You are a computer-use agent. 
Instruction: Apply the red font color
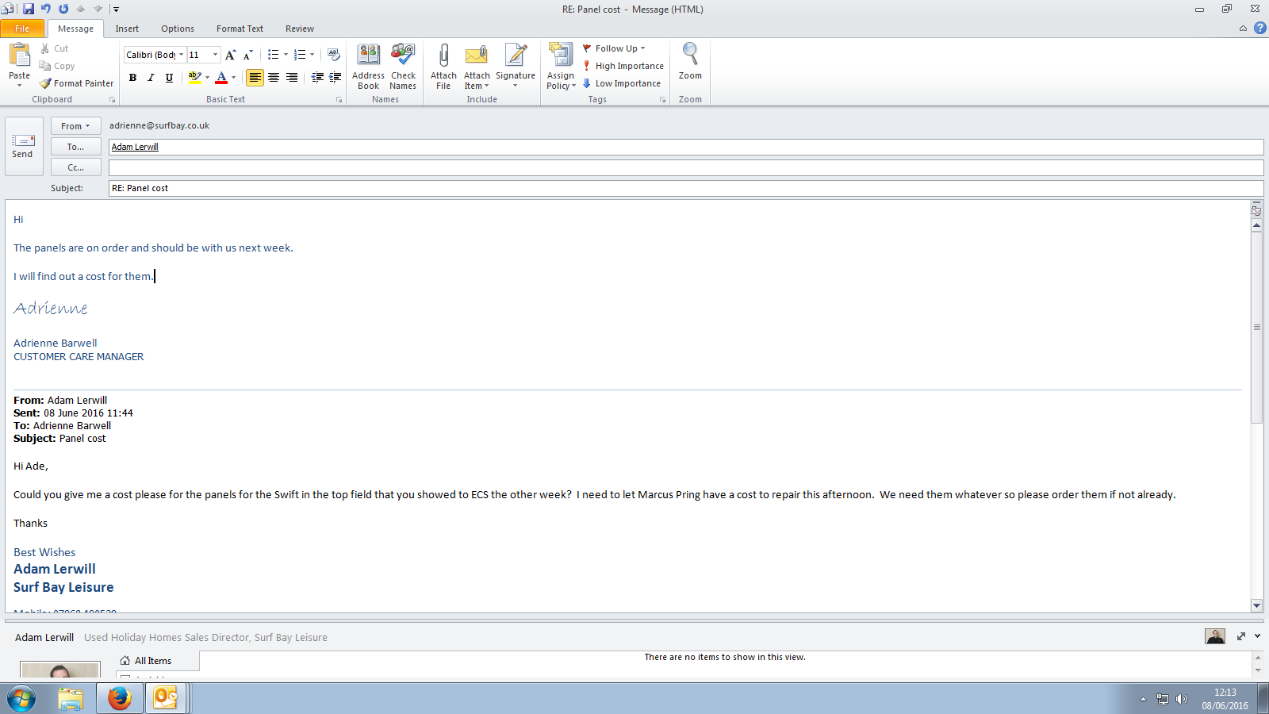[x=221, y=77]
